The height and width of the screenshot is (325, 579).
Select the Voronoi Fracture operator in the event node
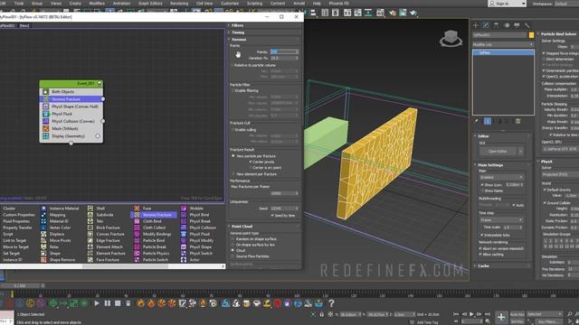(x=71, y=99)
